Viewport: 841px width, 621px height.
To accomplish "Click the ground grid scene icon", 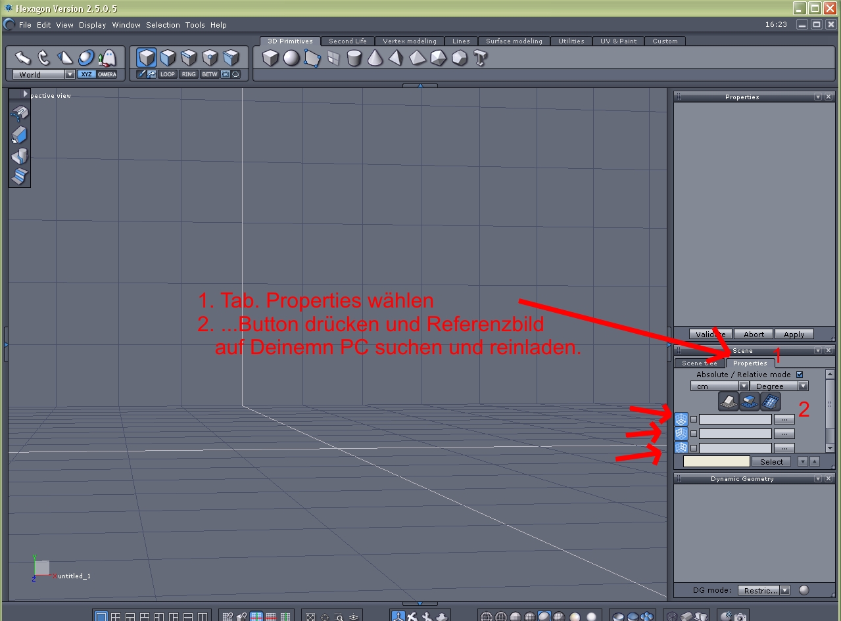I will (x=729, y=401).
